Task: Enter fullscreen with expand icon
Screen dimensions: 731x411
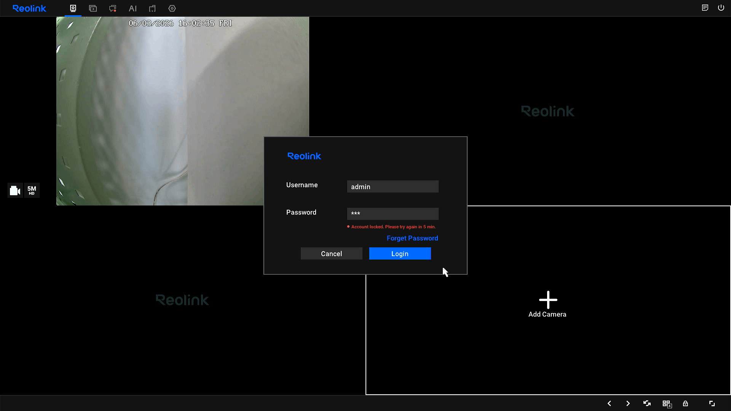Action: [x=712, y=403]
